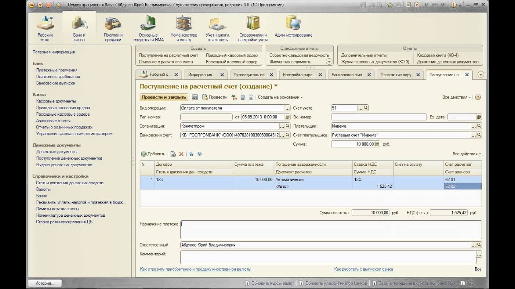This screenshot has width=515, height=289.
Task: Click the Провести button
Action: (x=214, y=97)
